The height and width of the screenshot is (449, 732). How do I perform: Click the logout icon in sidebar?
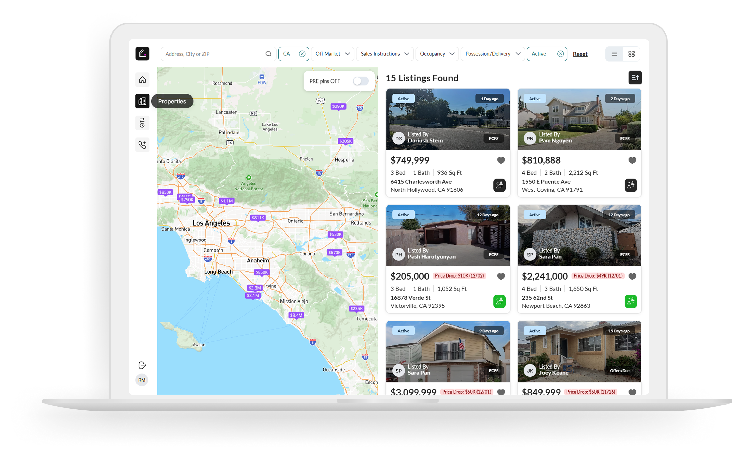pyautogui.click(x=142, y=365)
